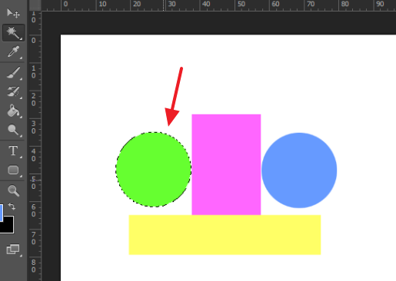The width and height of the screenshot is (396, 281).
Task: Click the blue circle on canvas
Action: click(299, 170)
